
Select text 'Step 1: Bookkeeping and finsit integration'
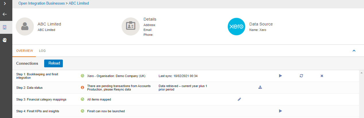pyautogui.click(x=37, y=76)
